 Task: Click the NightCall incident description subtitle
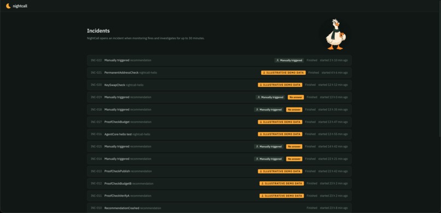click(146, 38)
